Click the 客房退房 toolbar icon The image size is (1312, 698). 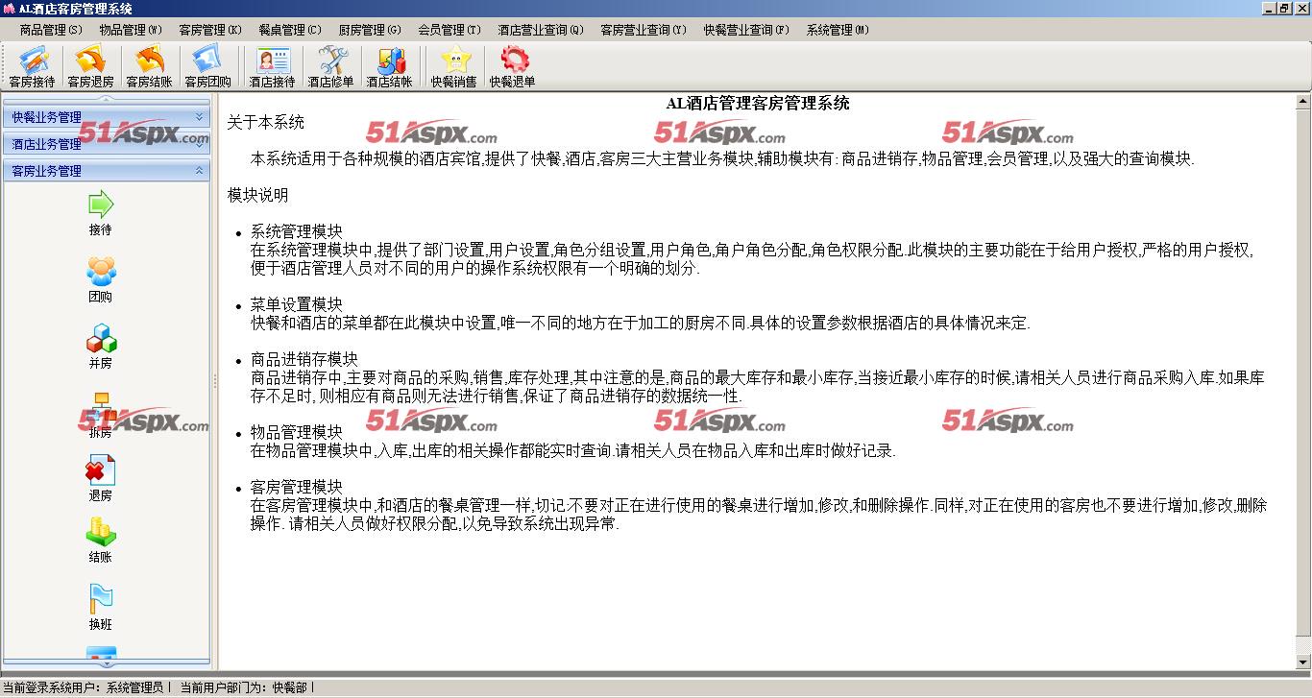coord(90,67)
